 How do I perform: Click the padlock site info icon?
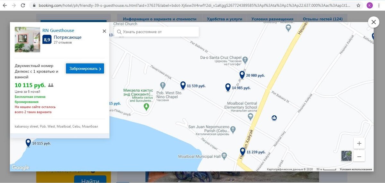pyautogui.click(x=34, y=5)
